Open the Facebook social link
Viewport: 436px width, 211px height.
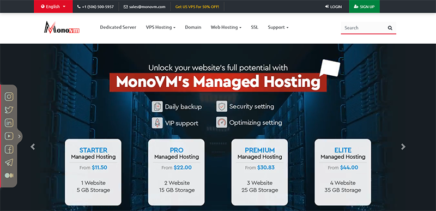9,149
